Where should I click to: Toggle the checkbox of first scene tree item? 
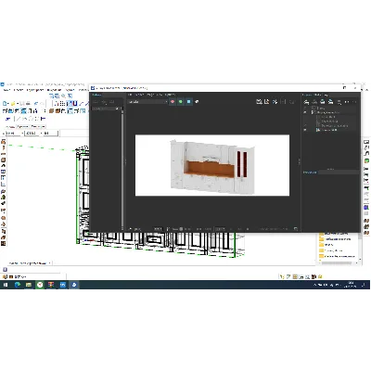[x=313, y=109]
